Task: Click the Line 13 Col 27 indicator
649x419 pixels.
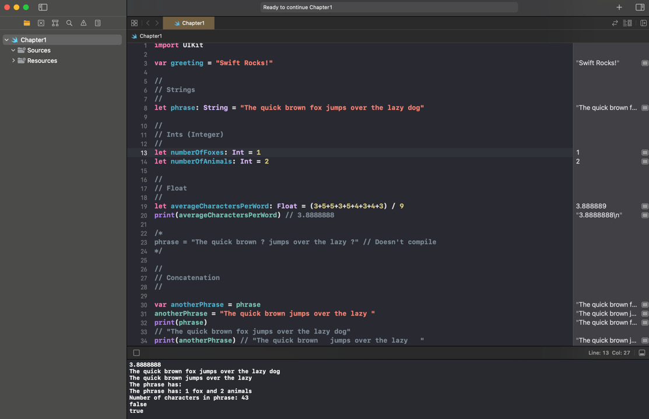Action: 609,353
